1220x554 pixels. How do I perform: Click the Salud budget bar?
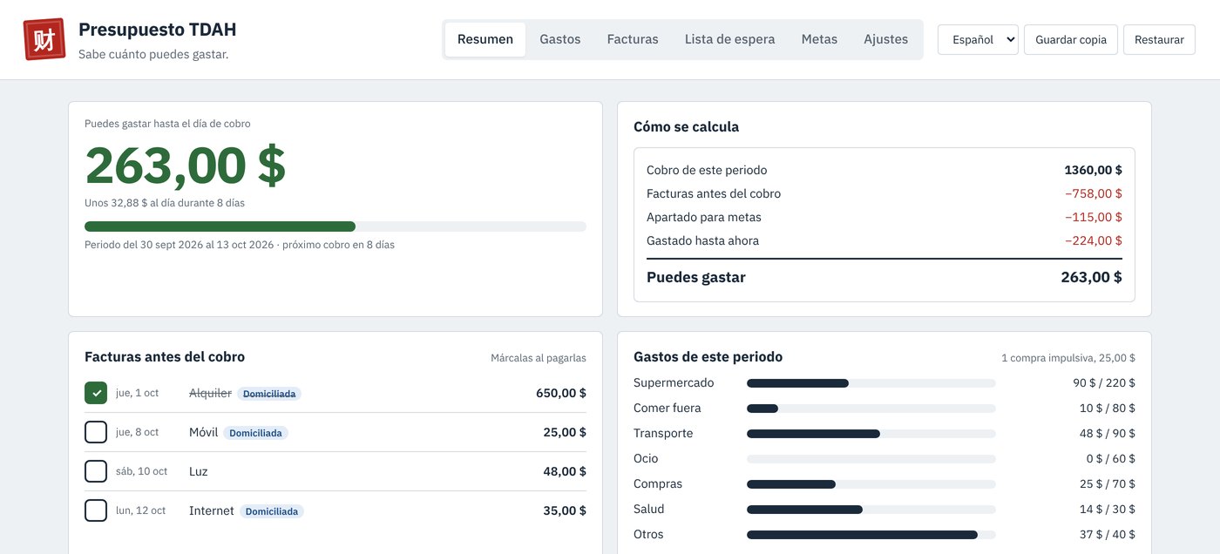pos(871,510)
